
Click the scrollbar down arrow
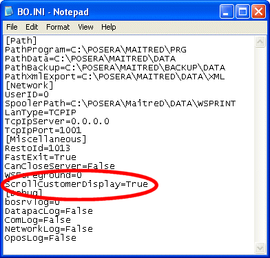[260, 248]
